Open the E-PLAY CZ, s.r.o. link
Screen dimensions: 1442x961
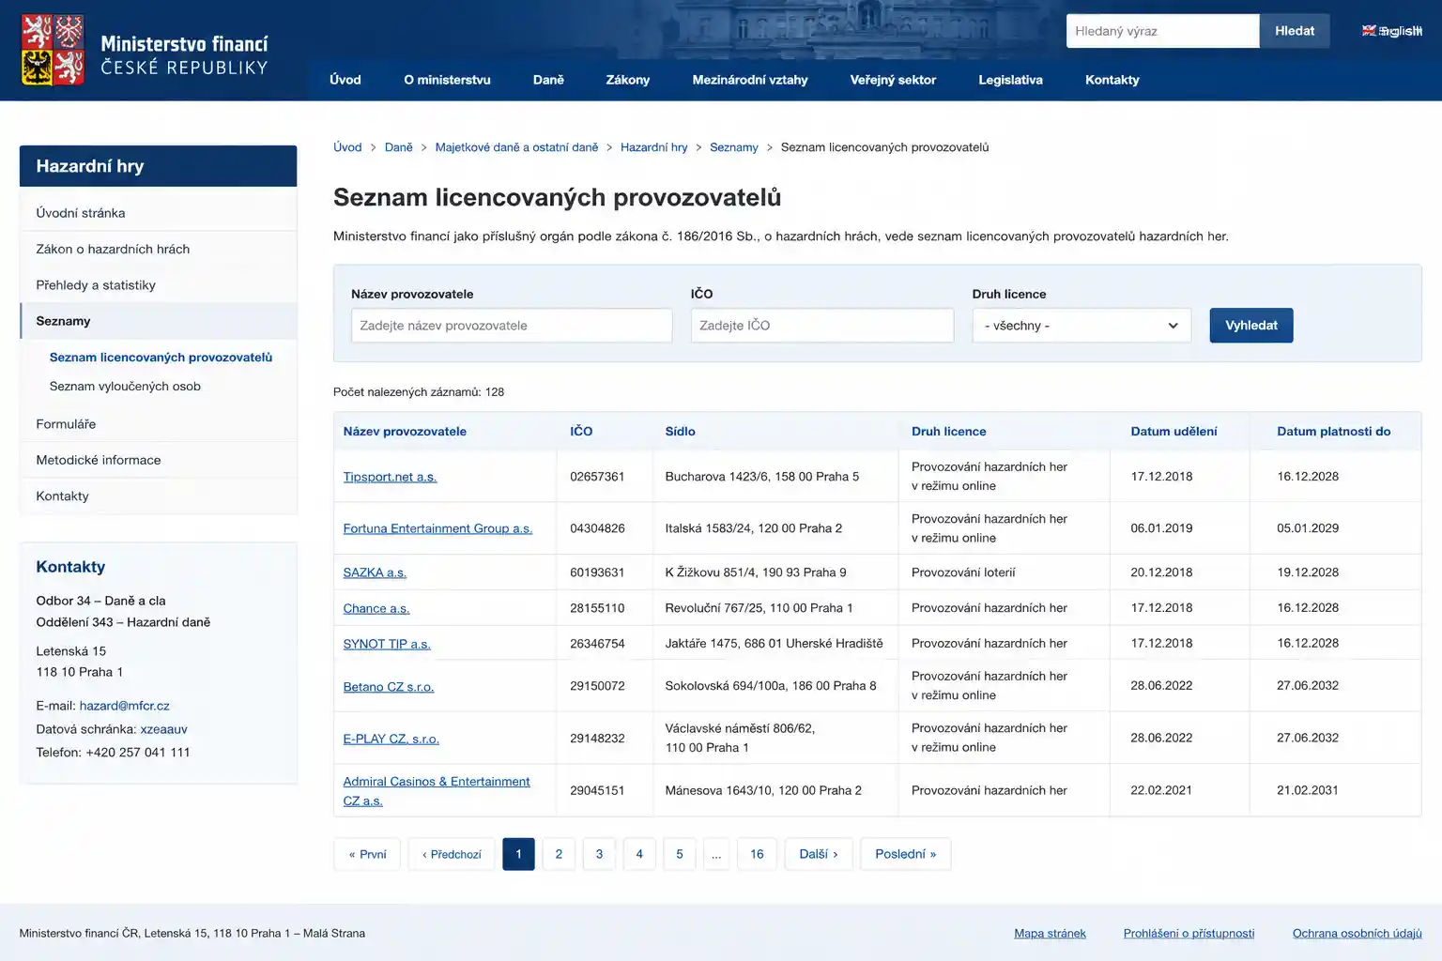coord(391,739)
